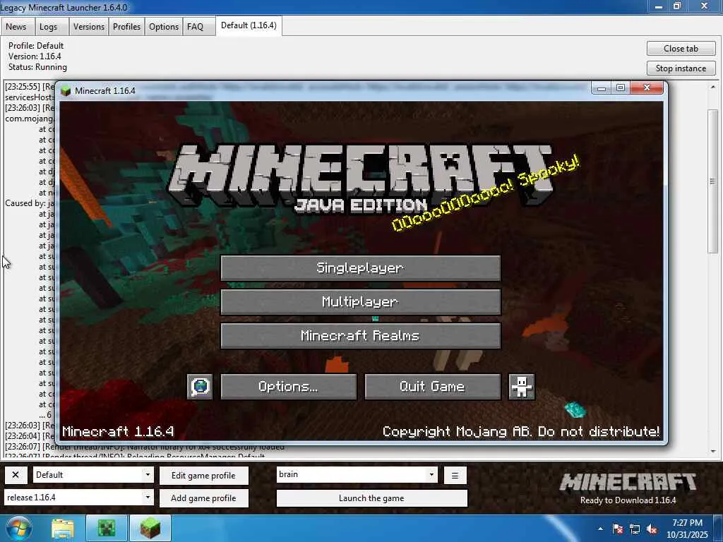
Task: Open accessibility settings figure icon
Action: coord(522,386)
